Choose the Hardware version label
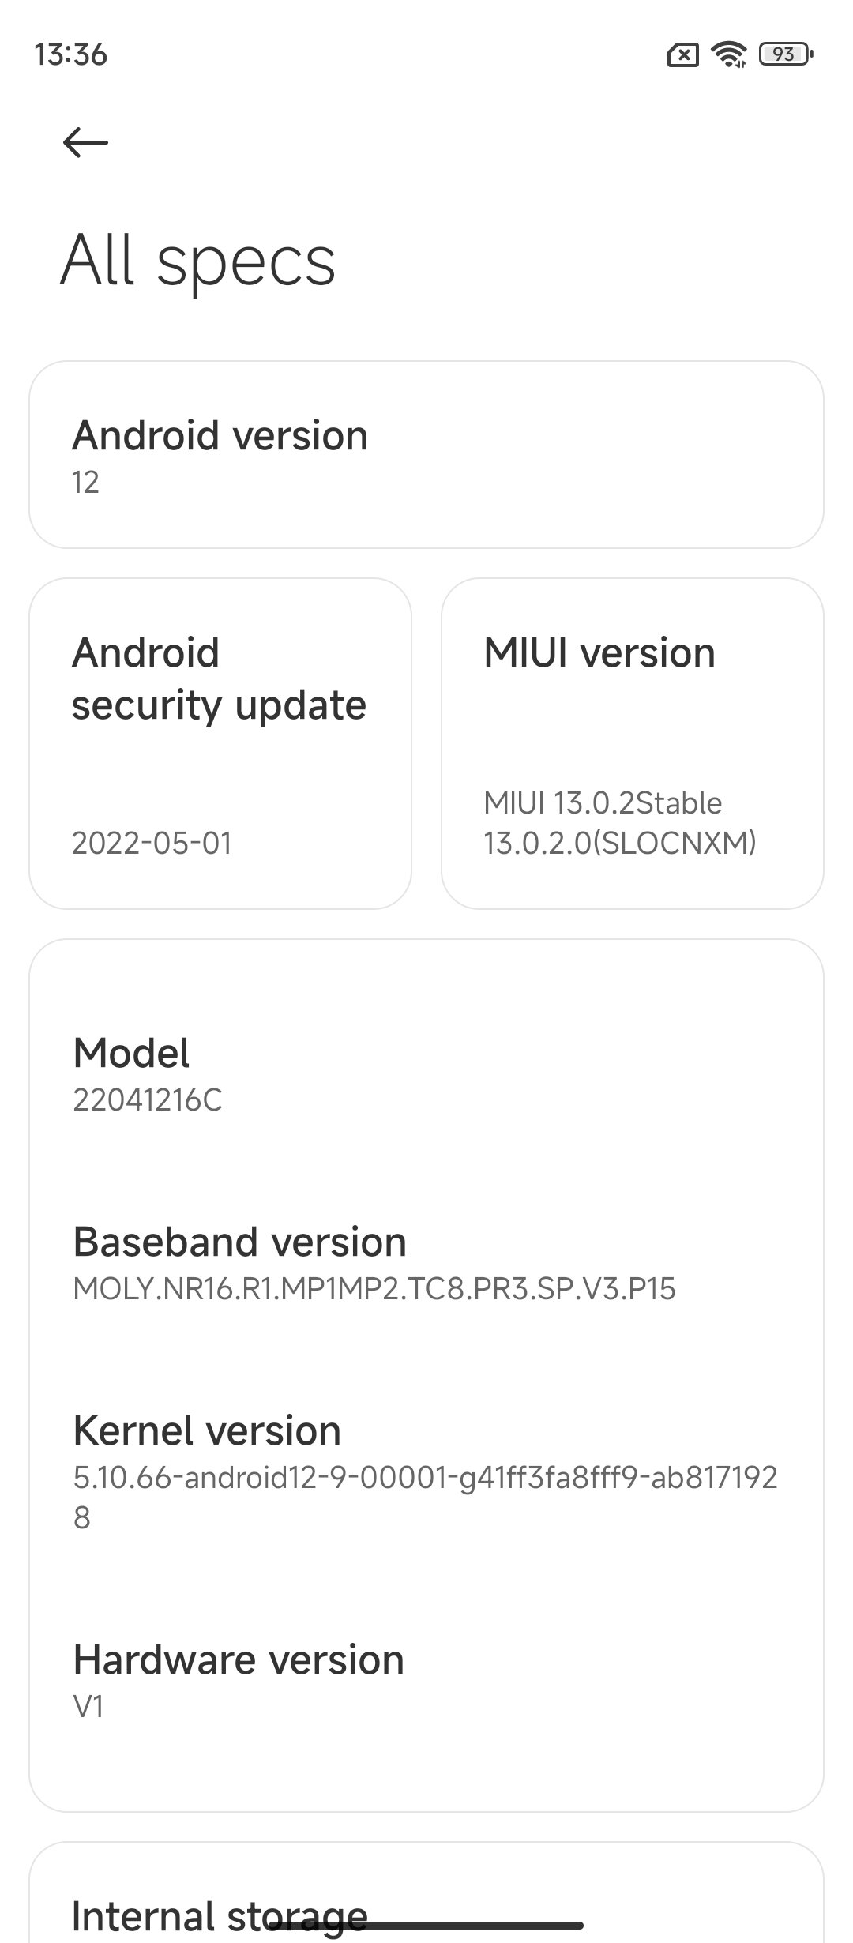853x1943 pixels. (239, 1659)
